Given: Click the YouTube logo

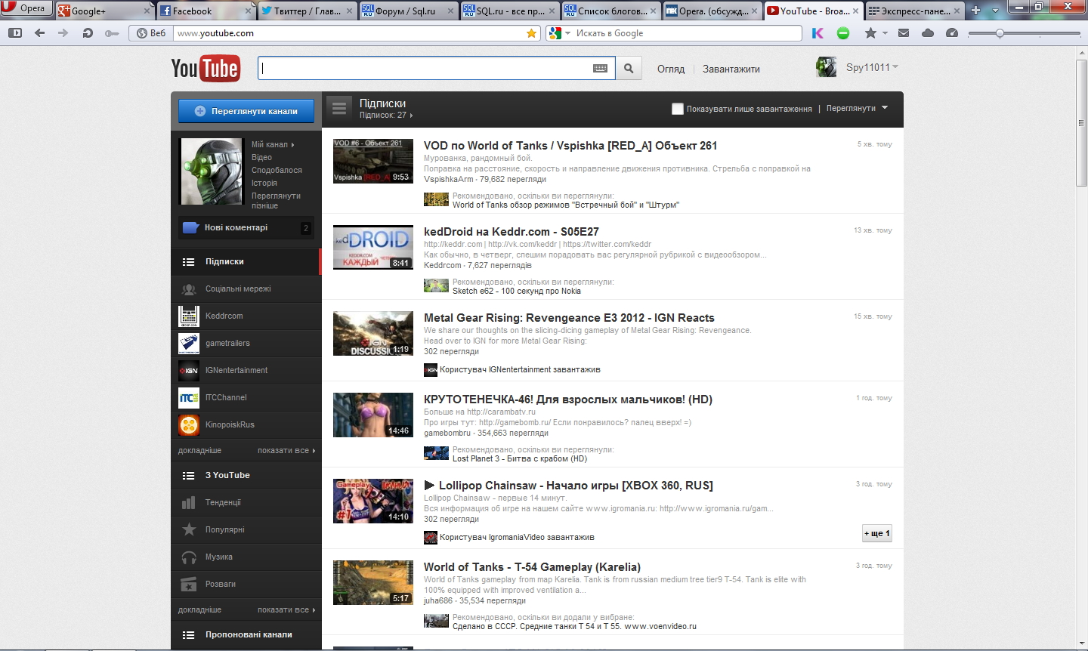Looking at the screenshot, I should (x=205, y=68).
